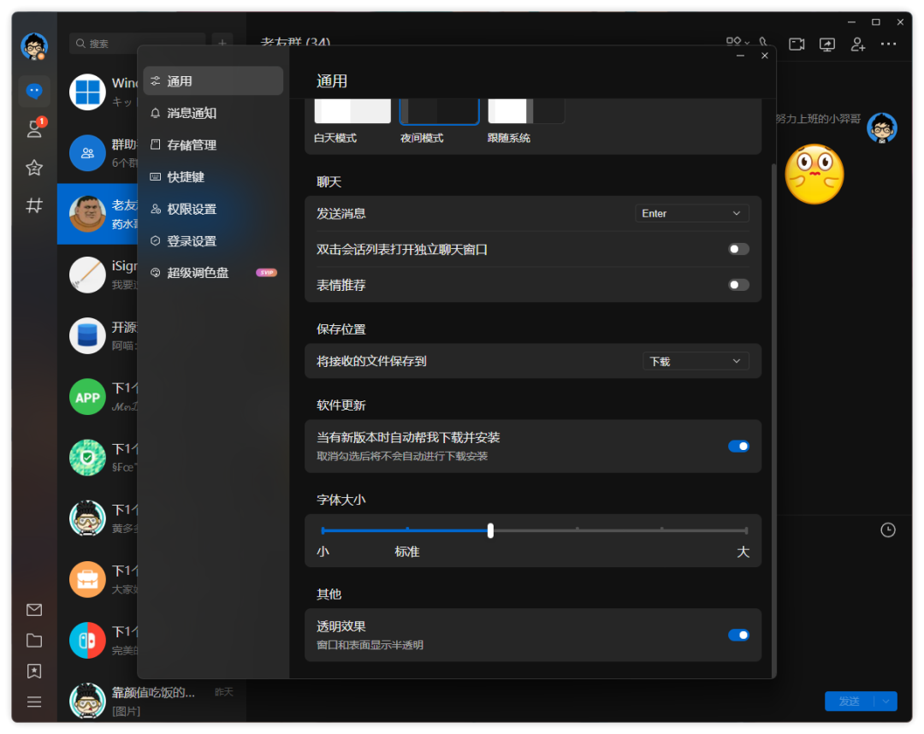
Task: Open the green APP avatar conversation
Action: click(87, 397)
